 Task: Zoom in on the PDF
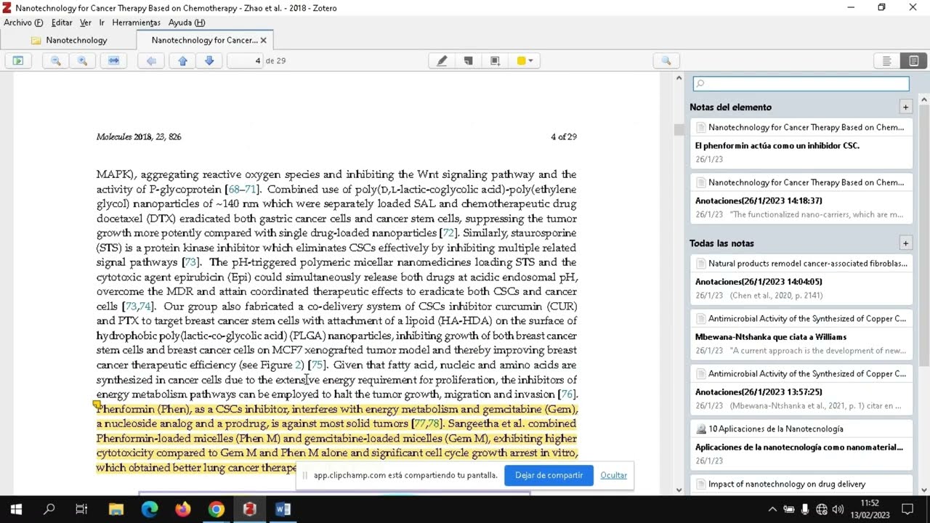pyautogui.click(x=82, y=61)
